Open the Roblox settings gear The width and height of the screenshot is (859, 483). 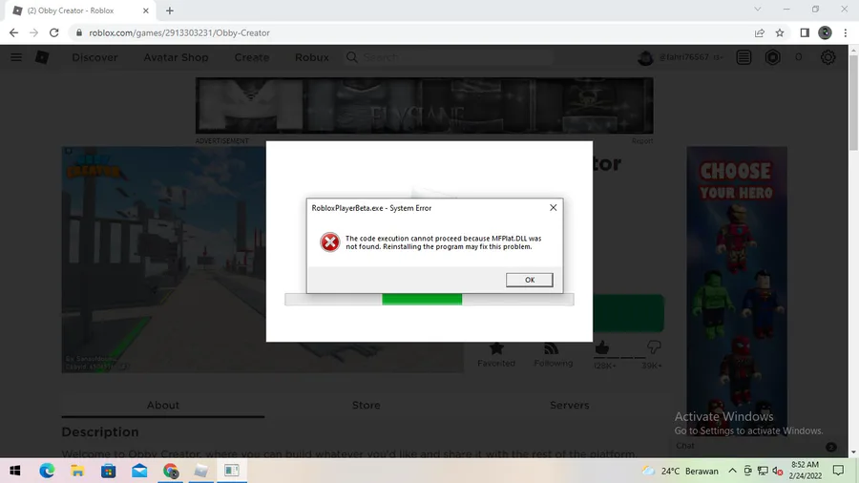click(x=828, y=57)
